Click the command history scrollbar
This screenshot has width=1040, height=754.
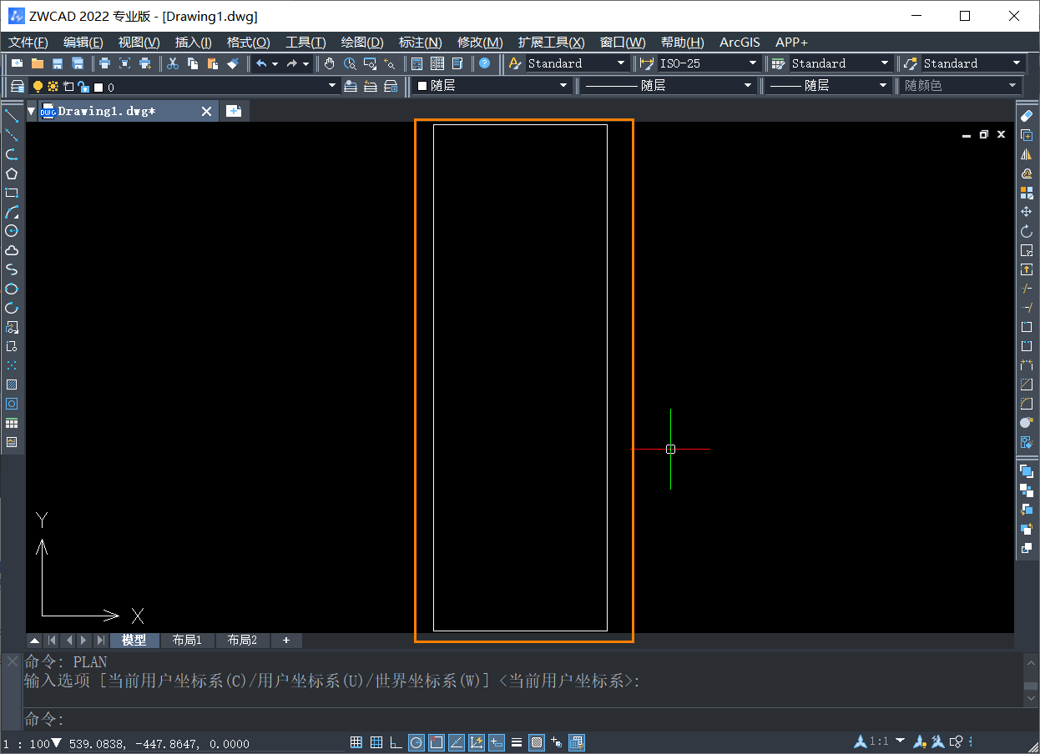tap(1031, 680)
